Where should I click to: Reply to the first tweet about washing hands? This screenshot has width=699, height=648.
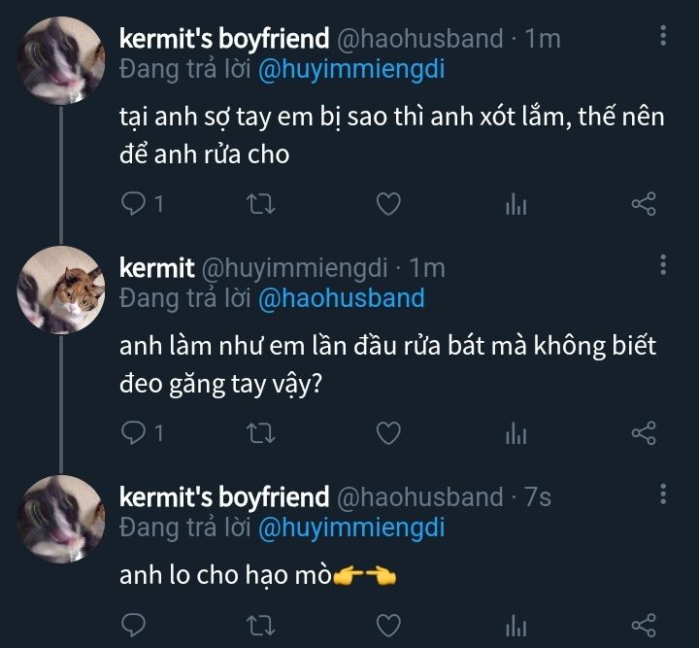pyautogui.click(x=135, y=204)
